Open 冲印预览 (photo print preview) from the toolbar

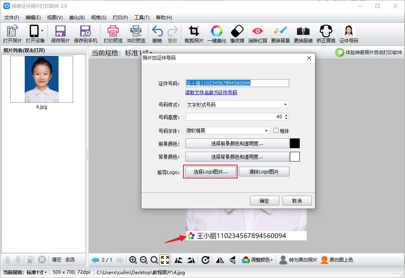pos(136,34)
